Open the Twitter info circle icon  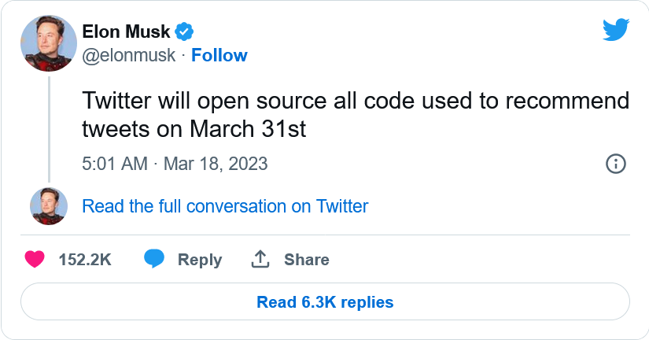(615, 164)
